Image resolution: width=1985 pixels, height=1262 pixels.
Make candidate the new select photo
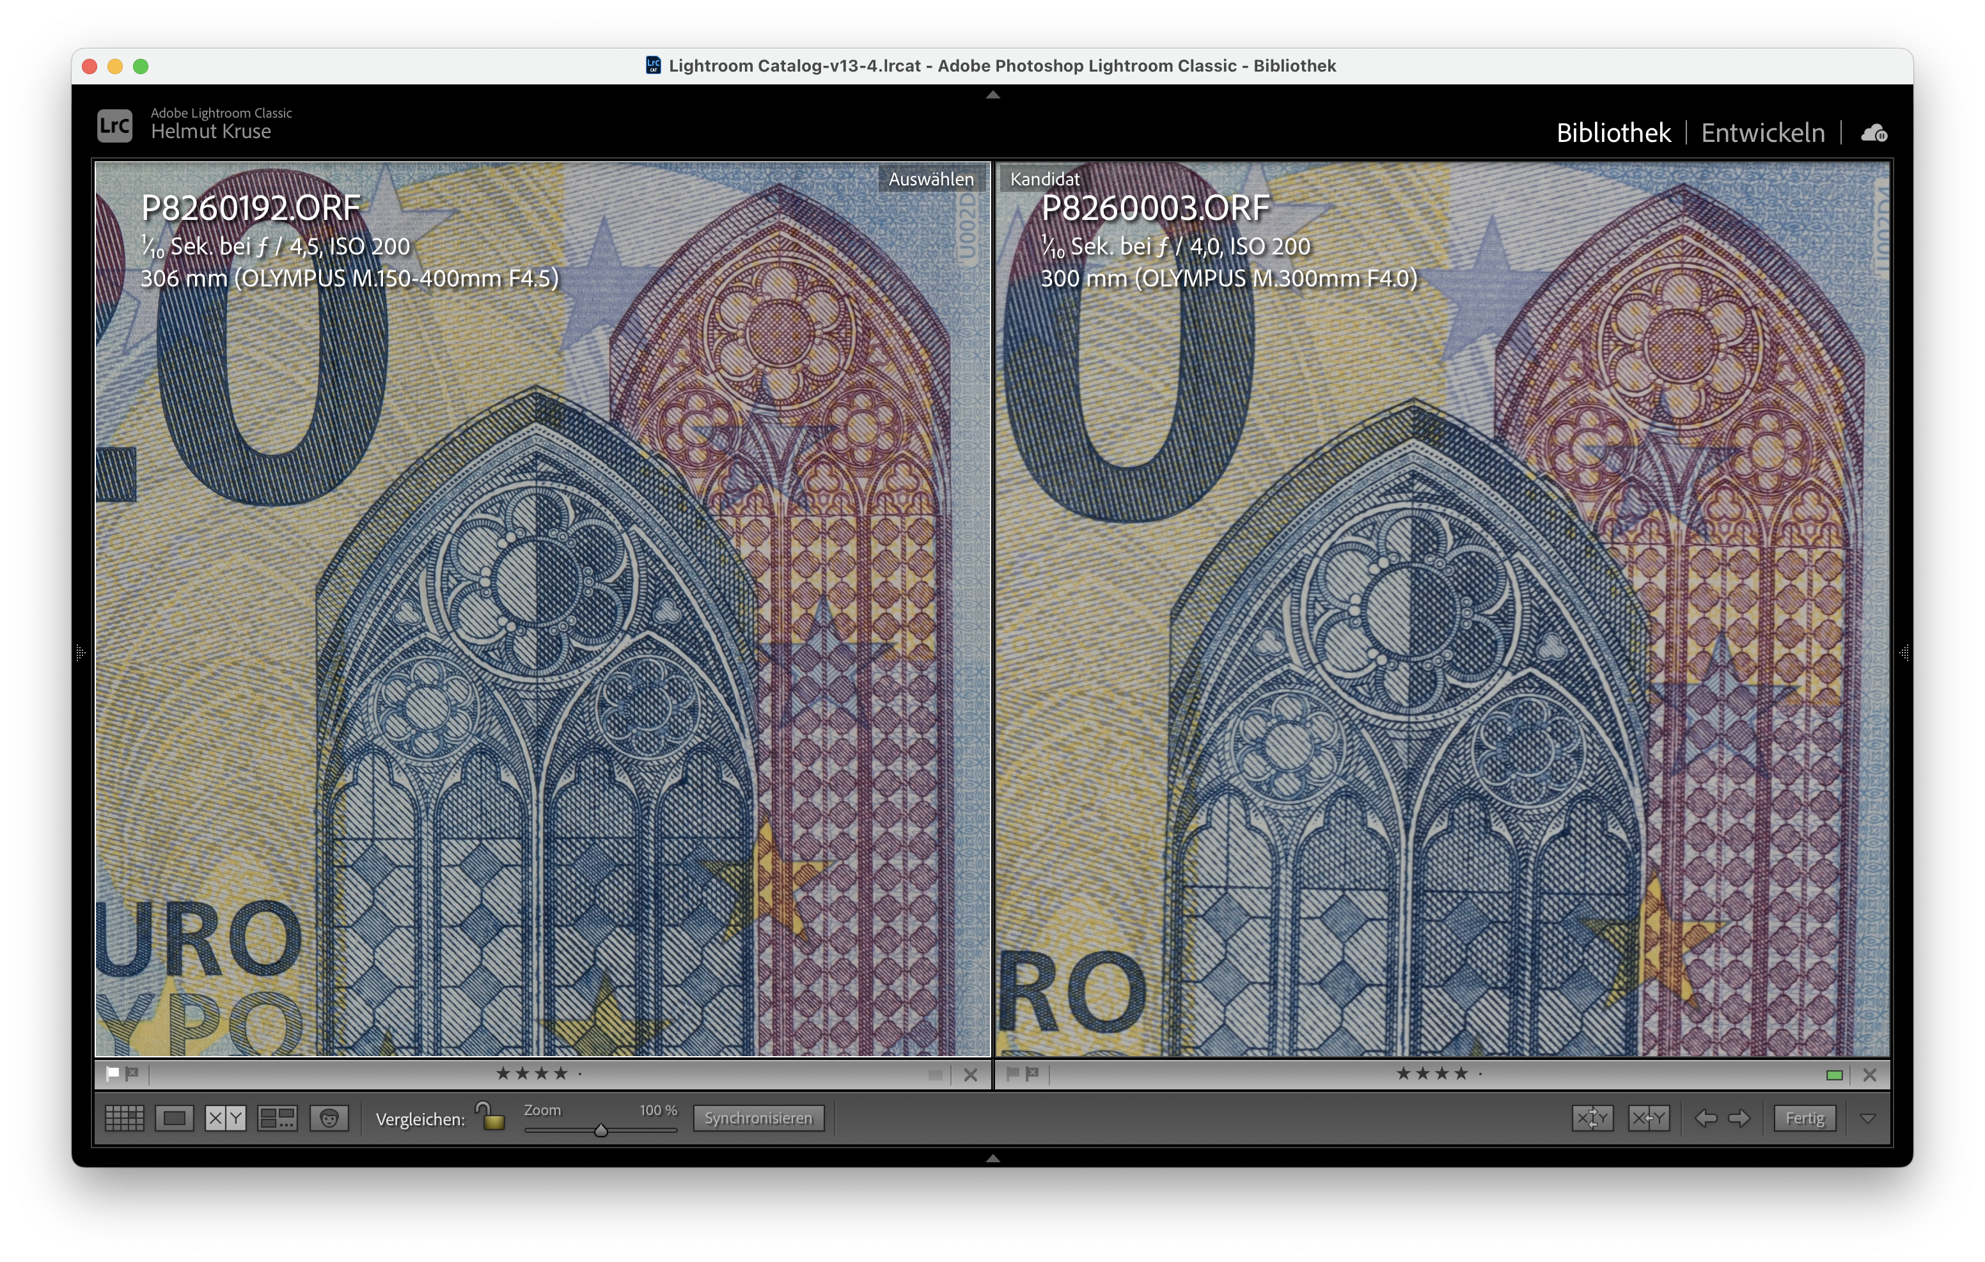[x=1649, y=1119]
